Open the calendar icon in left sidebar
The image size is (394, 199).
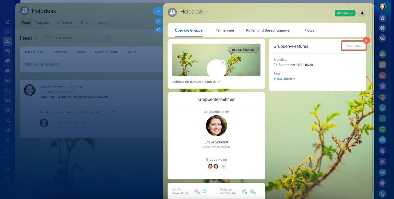[x=7, y=61]
